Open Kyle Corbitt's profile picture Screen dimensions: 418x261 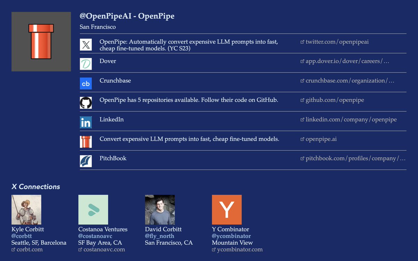point(26,209)
